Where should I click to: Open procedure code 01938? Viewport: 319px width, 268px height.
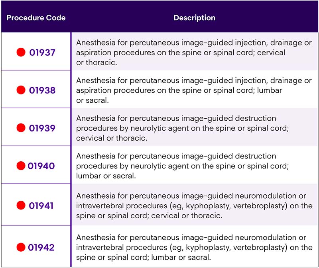point(42,90)
